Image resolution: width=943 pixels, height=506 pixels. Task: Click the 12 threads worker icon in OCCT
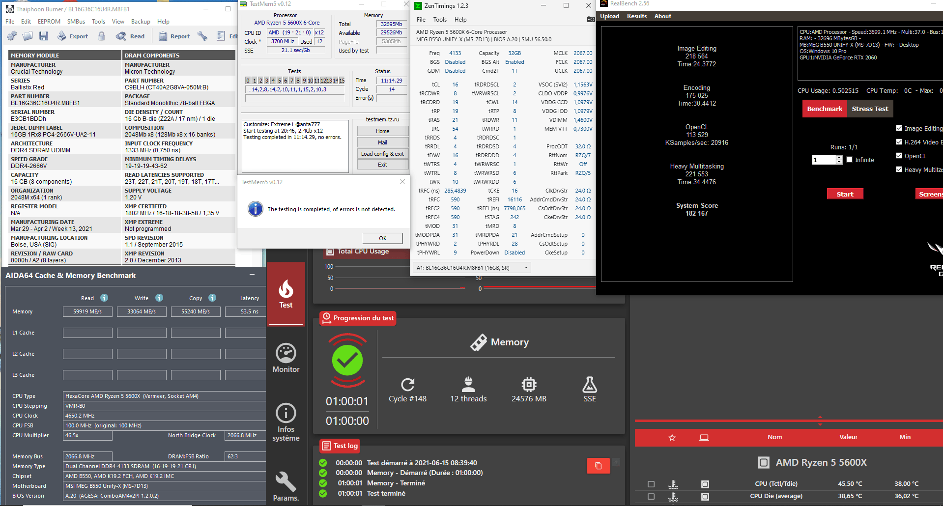(468, 384)
